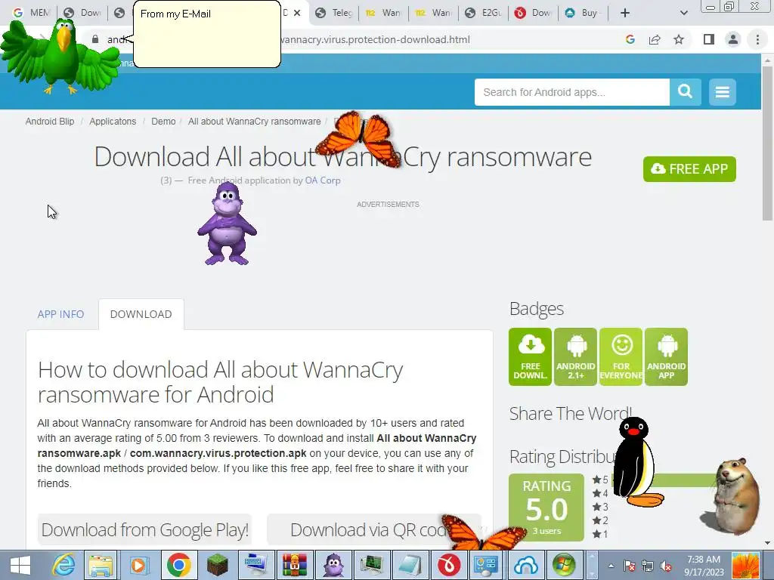Open the OA Corp developer link
Viewport: 774px width, 580px height.
(323, 180)
